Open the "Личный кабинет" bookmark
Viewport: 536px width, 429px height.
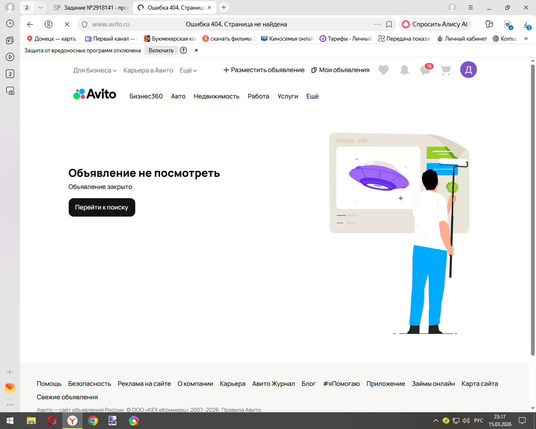(x=461, y=39)
